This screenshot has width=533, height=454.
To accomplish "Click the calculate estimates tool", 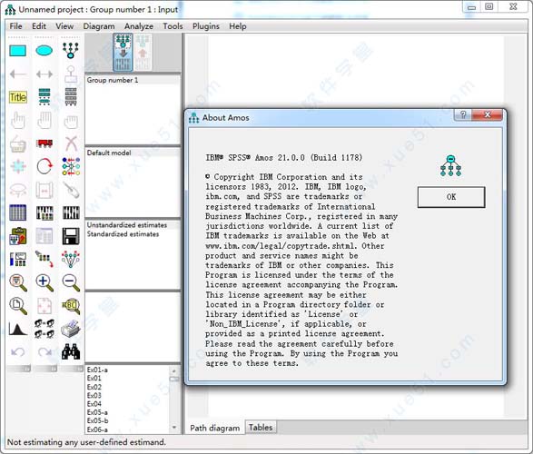I will coord(71,212).
